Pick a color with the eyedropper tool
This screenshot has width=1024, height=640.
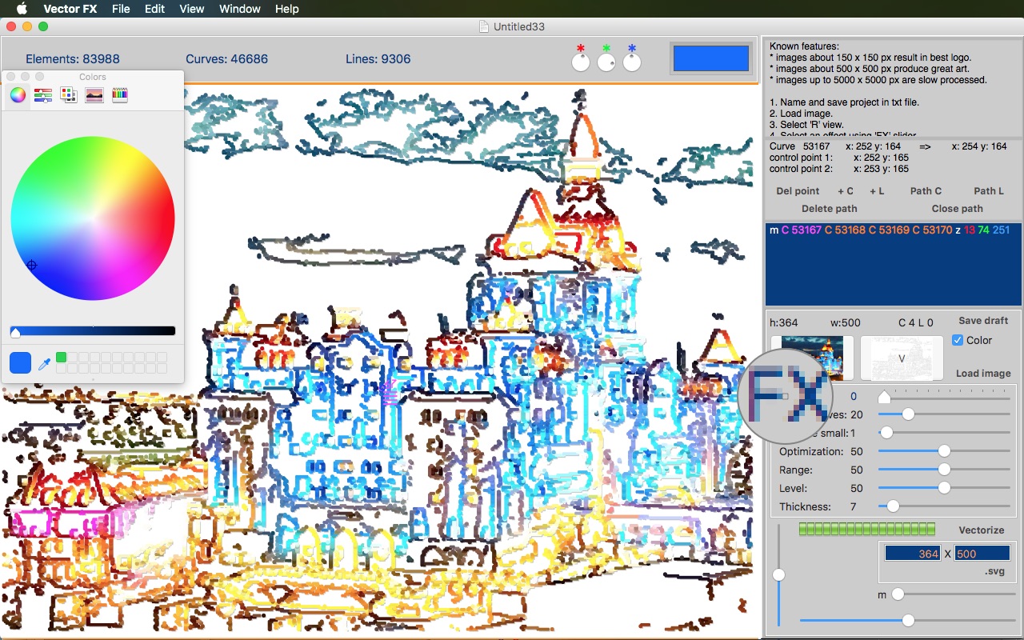pos(44,362)
